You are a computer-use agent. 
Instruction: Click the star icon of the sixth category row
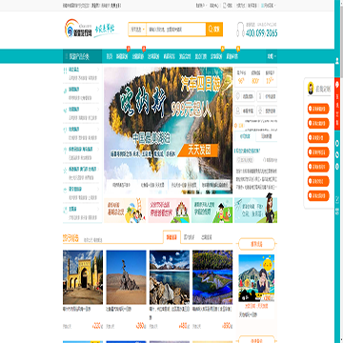[x=66, y=170]
